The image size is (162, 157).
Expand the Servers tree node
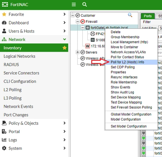tap(78, 52)
